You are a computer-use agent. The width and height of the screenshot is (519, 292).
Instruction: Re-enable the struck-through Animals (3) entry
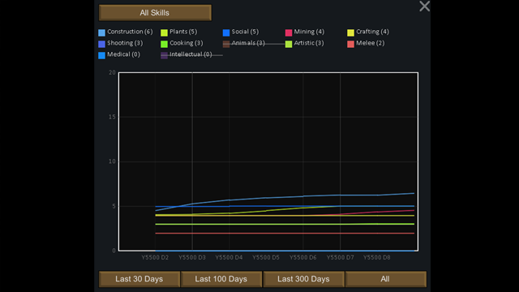(244, 43)
